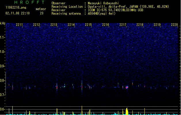The image size is (181, 115).
Task: Click the gray frequency range bar on left axis
Action: point(5,83)
